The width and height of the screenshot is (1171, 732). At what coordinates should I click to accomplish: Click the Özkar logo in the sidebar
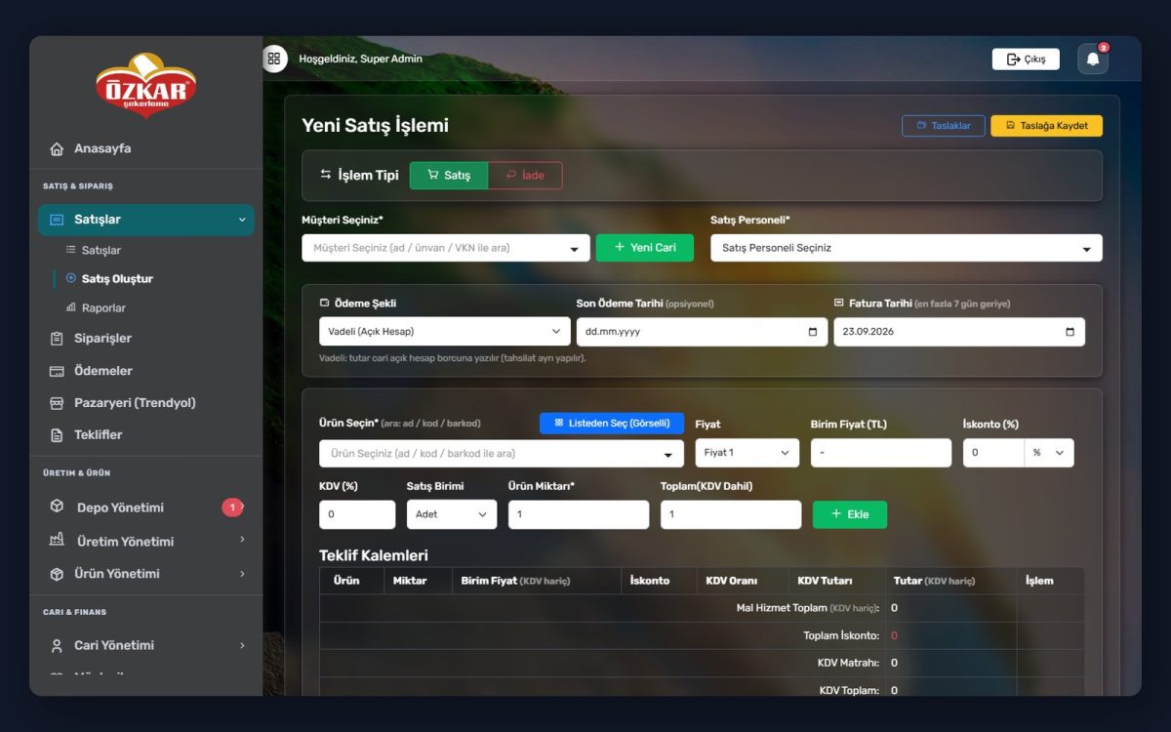[x=146, y=86]
